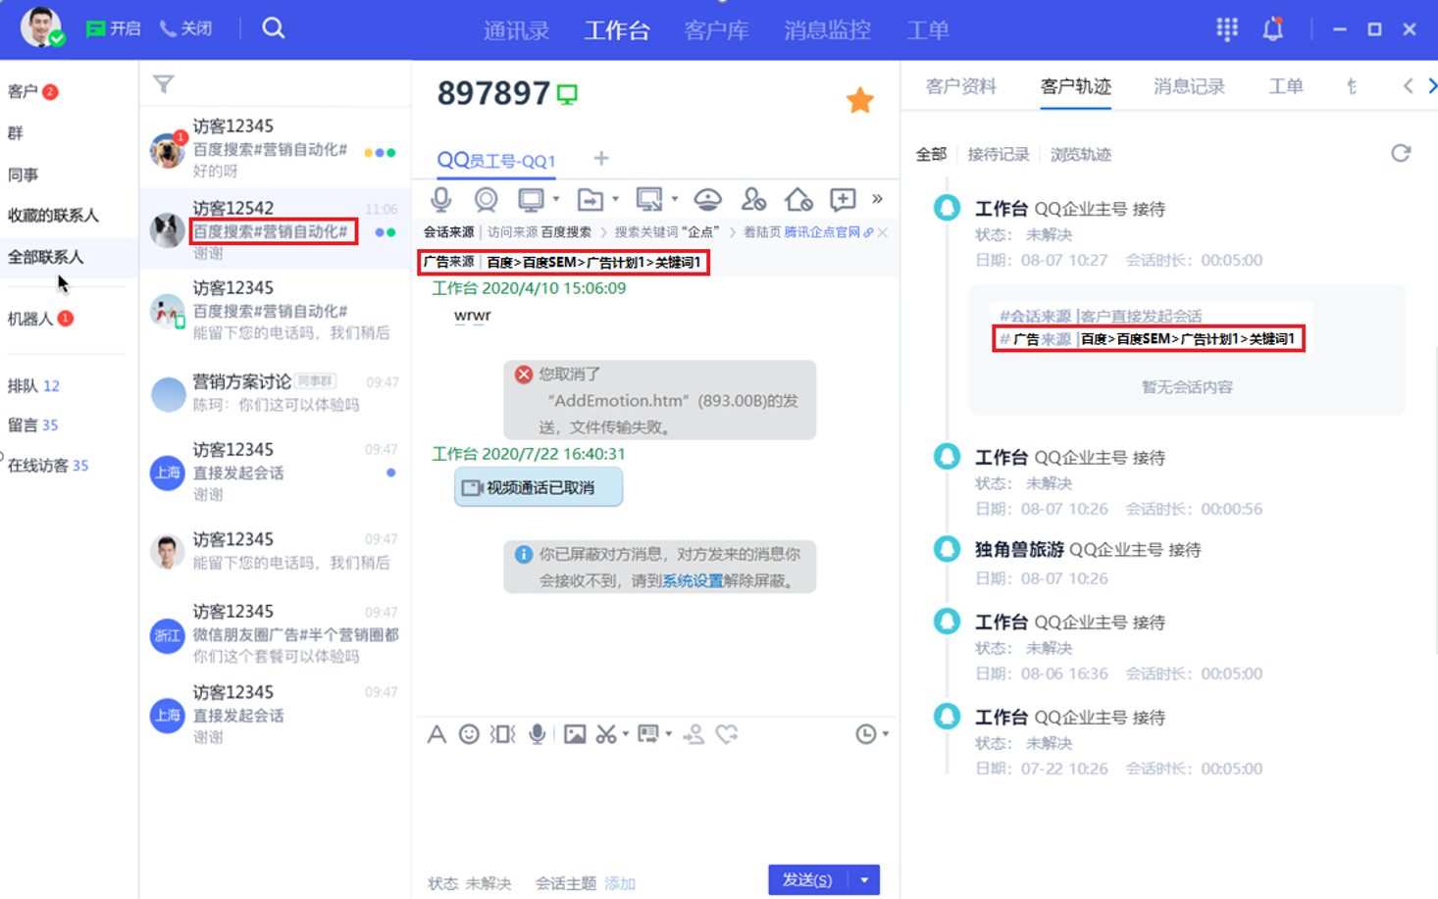This screenshot has height=899, width=1438.
Task: Open the image sending icon
Action: click(574, 733)
